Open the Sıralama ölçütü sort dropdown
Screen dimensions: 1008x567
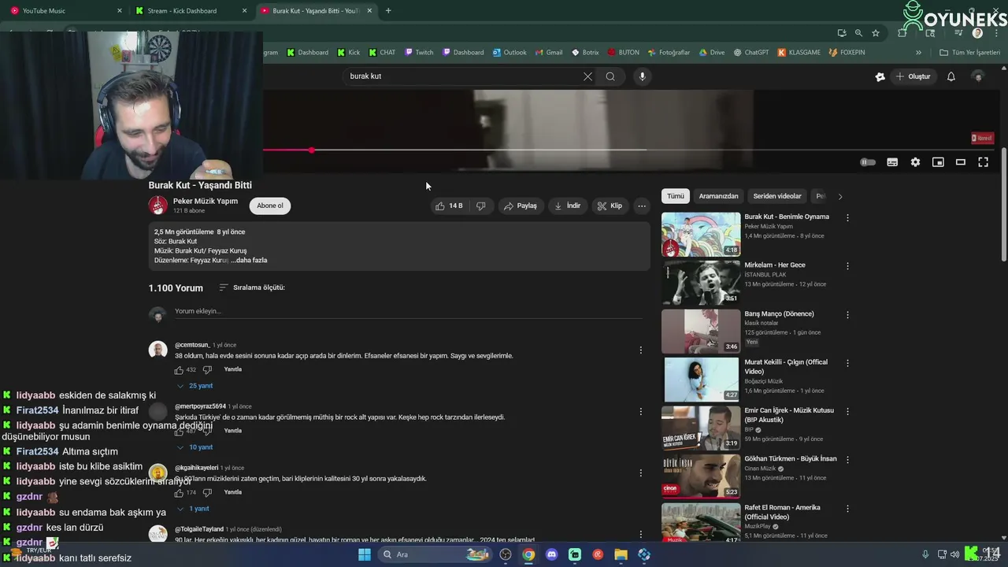(x=252, y=287)
